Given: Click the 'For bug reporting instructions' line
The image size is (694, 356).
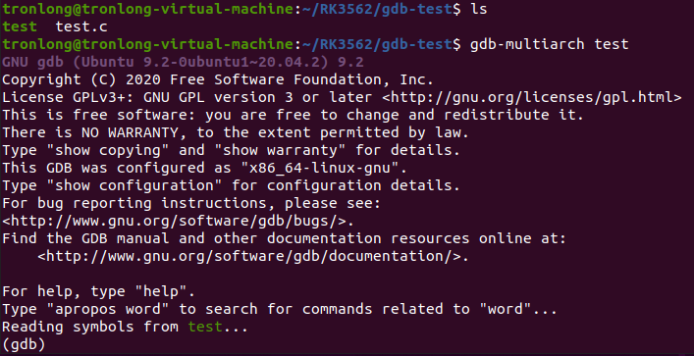Looking at the screenshot, I should click(x=191, y=203).
